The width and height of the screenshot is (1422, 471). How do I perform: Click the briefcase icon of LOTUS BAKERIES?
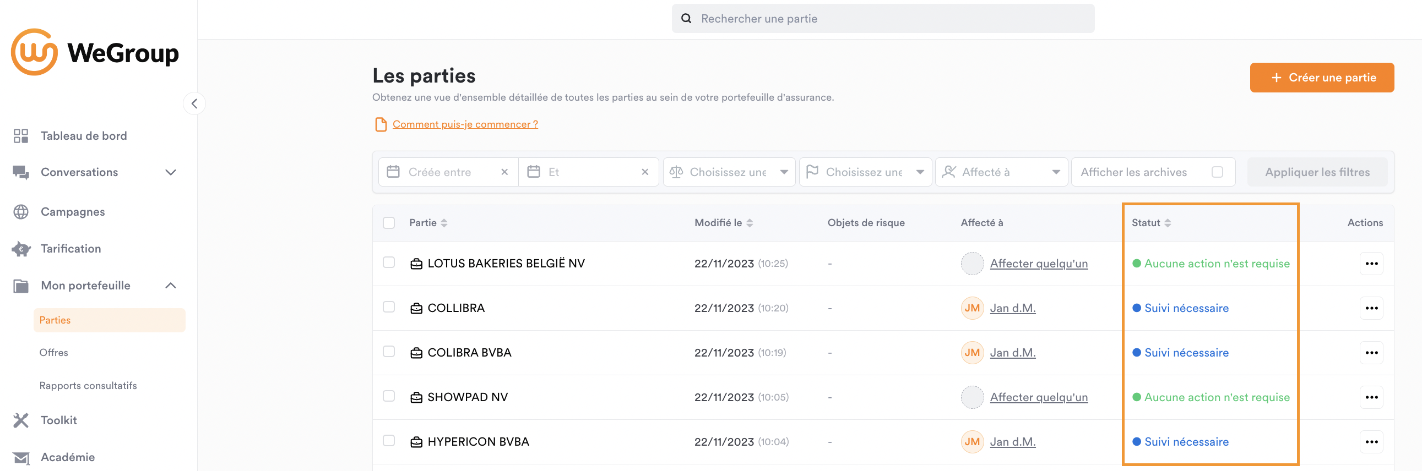[416, 264]
